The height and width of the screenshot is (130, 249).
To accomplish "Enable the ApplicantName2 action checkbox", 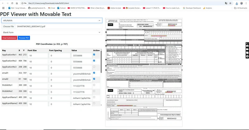I will (94, 103).
